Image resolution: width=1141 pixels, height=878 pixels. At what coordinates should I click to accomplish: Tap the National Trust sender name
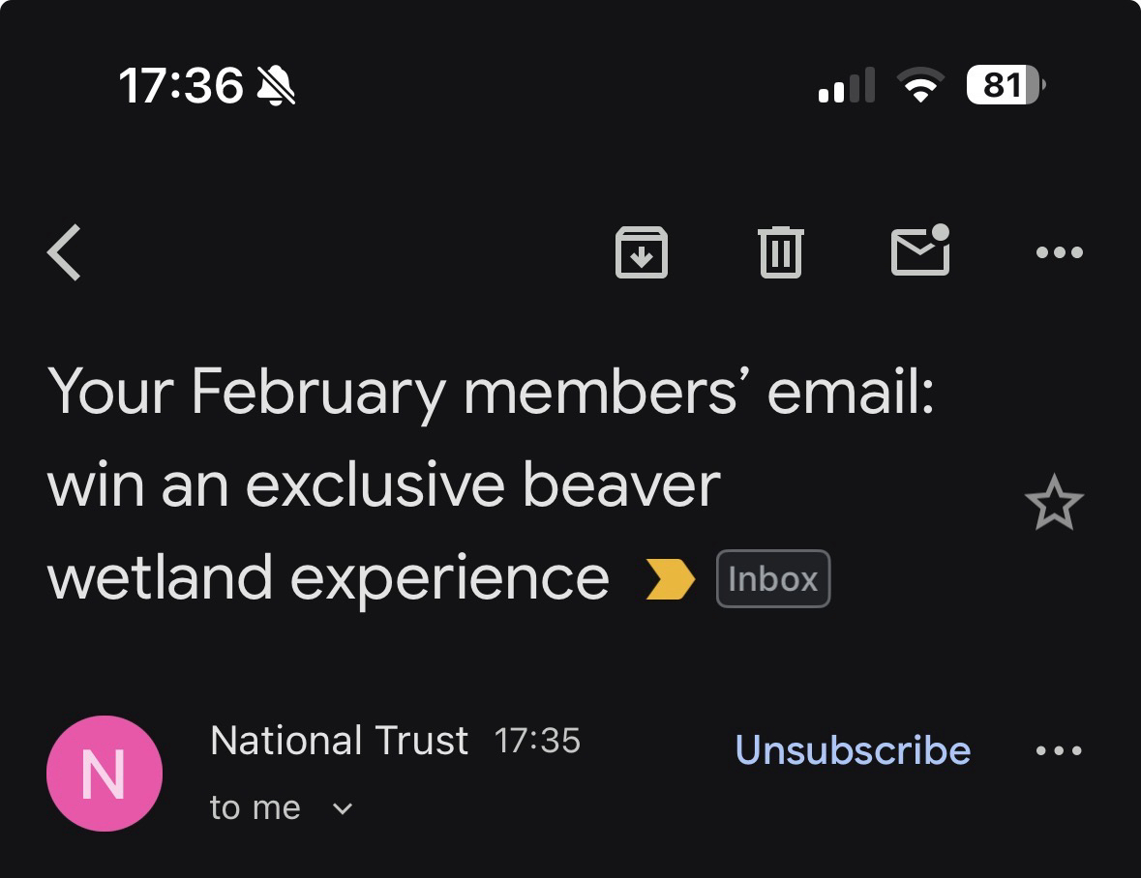click(x=339, y=741)
